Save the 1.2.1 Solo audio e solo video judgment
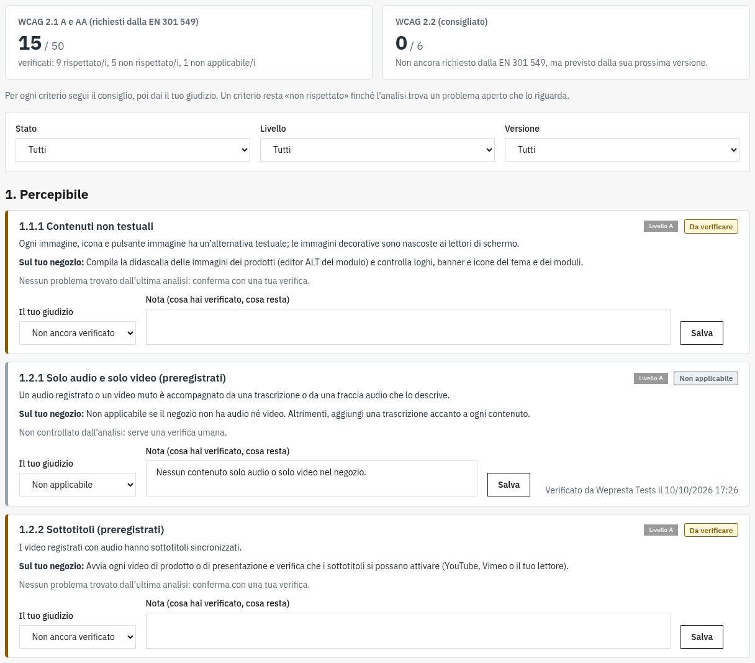The image size is (755, 663). click(x=509, y=485)
